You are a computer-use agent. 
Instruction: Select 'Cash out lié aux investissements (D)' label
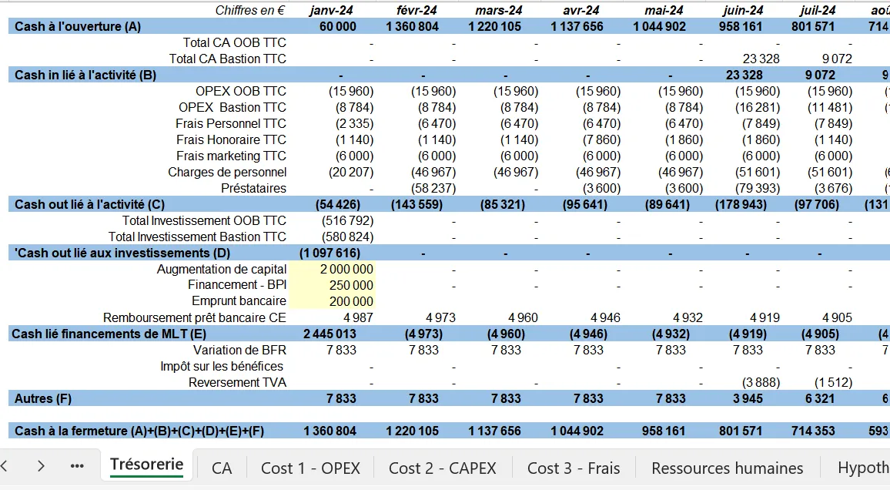(122, 253)
